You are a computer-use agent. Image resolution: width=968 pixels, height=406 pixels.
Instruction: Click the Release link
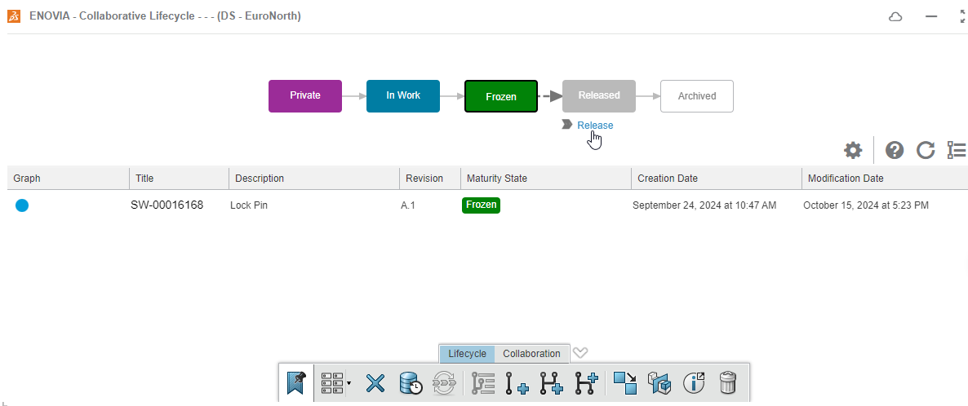pos(595,125)
